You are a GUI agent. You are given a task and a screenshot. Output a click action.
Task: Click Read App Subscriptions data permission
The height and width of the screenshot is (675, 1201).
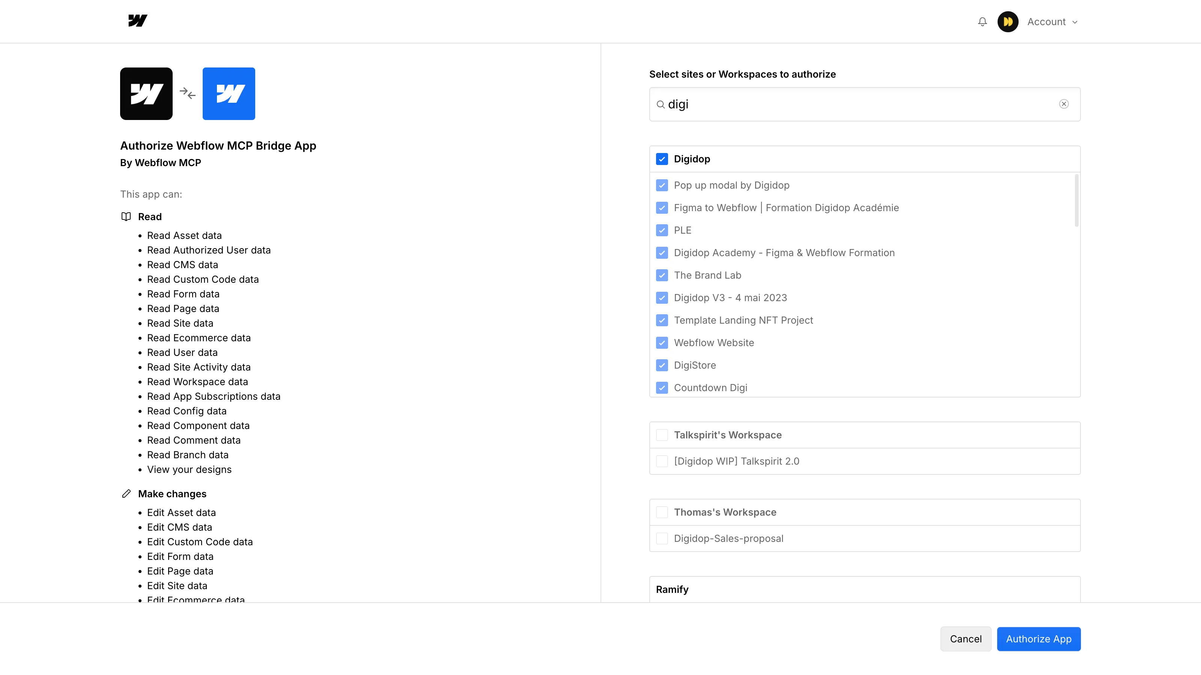tap(214, 396)
